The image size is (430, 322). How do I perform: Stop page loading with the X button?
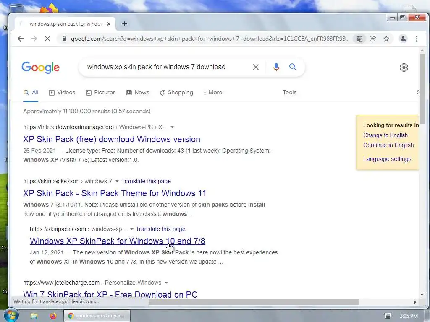[x=47, y=39]
